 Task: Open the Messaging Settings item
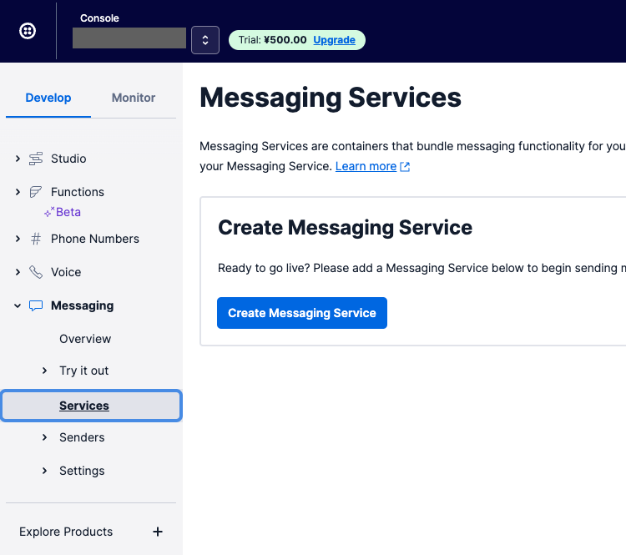82,471
